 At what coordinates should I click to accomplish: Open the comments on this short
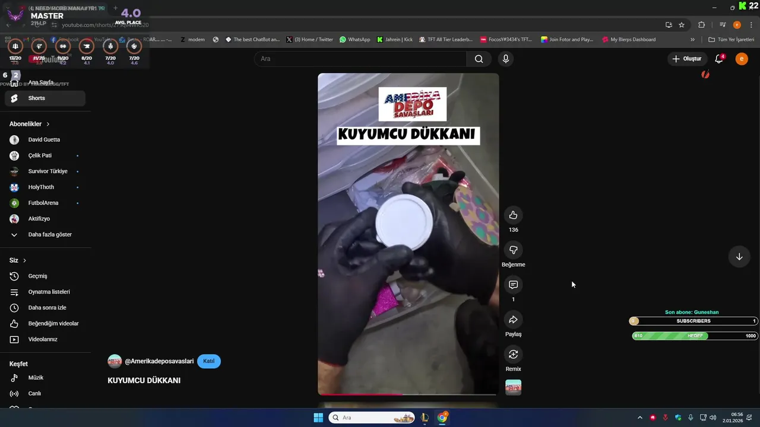coord(513,285)
